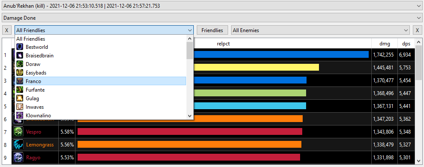Choose Furfante from the friendlies list

tap(101, 90)
